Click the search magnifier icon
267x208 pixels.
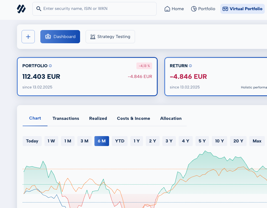pyautogui.click(x=39, y=9)
